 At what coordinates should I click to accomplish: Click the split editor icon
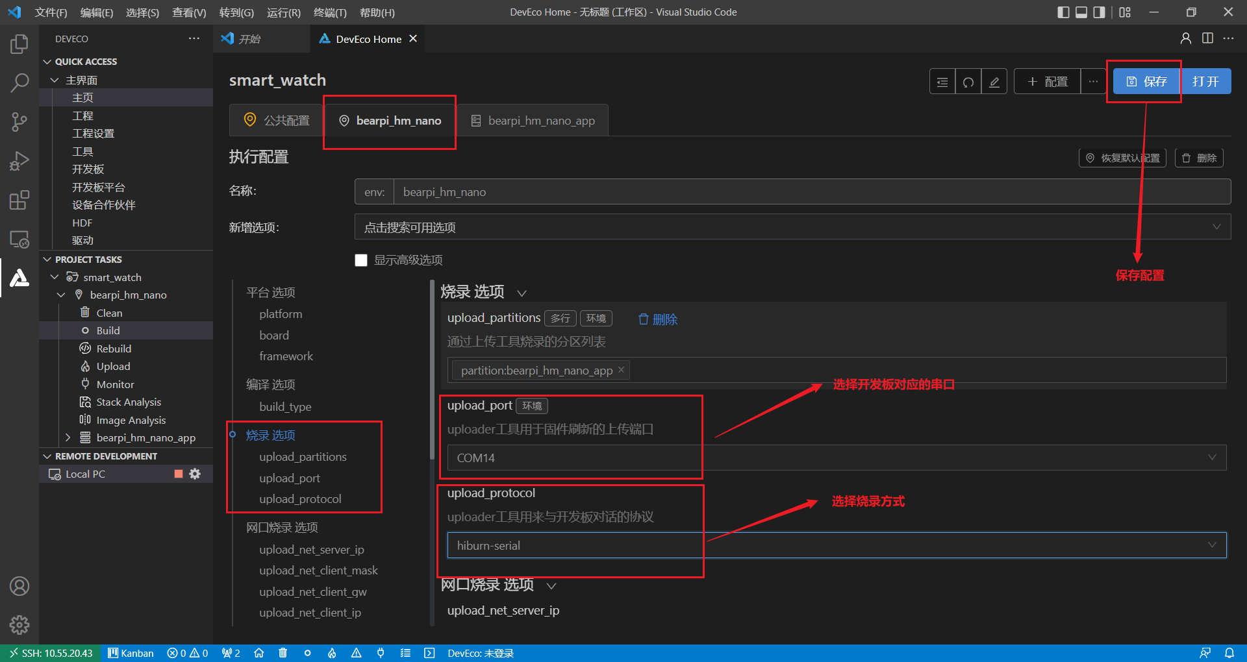[x=1207, y=38]
